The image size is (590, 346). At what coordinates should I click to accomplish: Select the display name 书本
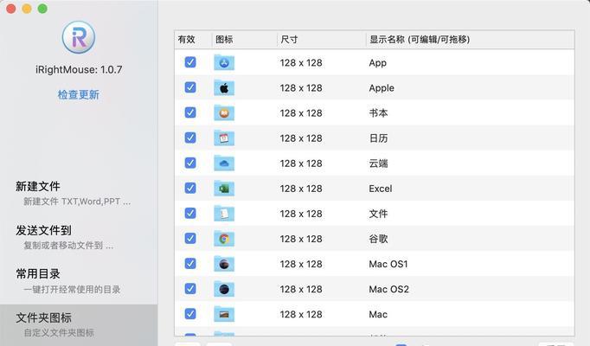(x=379, y=113)
